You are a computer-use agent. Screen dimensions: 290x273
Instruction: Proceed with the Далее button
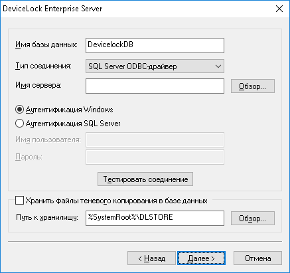[201, 258]
